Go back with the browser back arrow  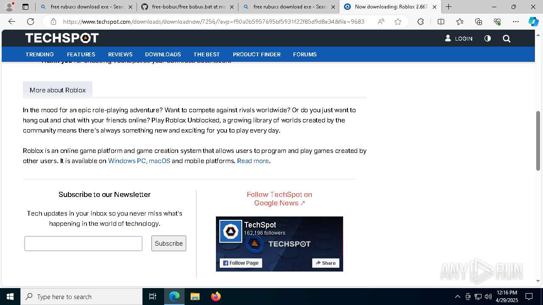pos(12,22)
